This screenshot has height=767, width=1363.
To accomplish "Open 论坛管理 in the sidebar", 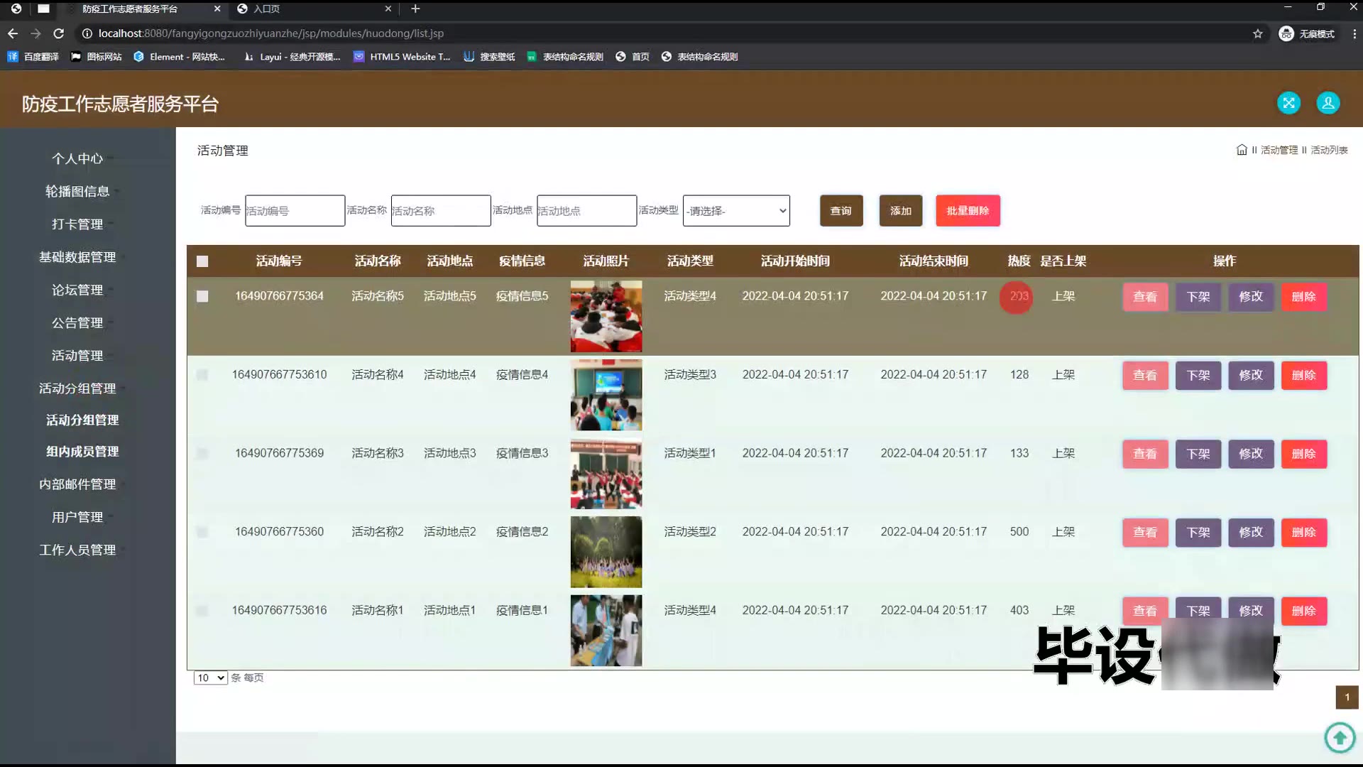I will click(x=77, y=290).
